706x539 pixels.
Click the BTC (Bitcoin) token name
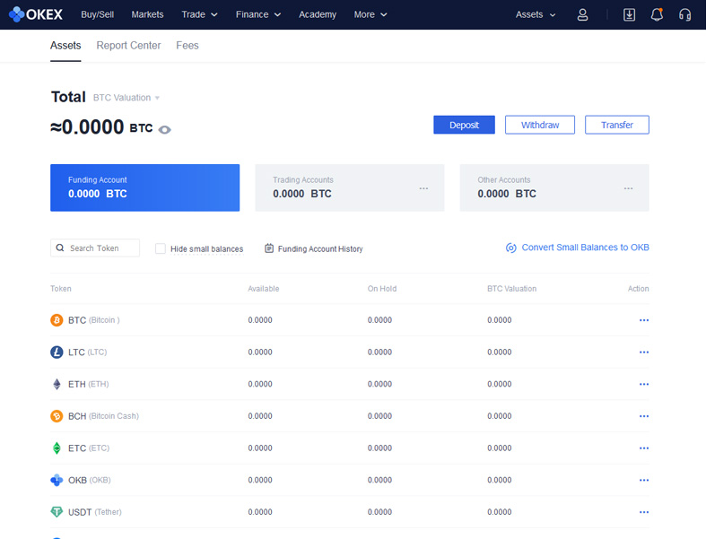click(x=93, y=320)
